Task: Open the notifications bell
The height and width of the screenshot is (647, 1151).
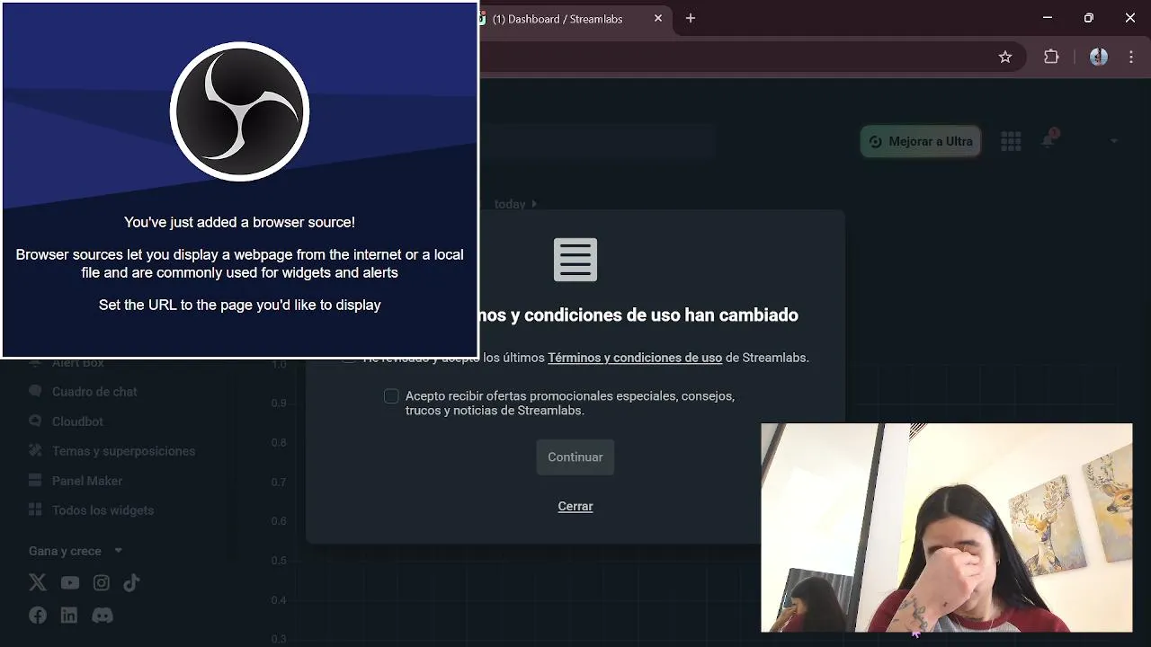Action: [1048, 141]
